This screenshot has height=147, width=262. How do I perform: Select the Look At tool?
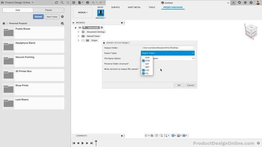[x=152, y=136]
